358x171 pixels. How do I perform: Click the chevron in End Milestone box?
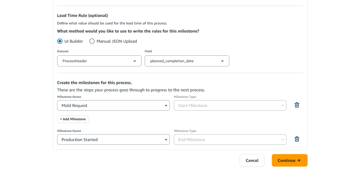[x=282, y=140]
